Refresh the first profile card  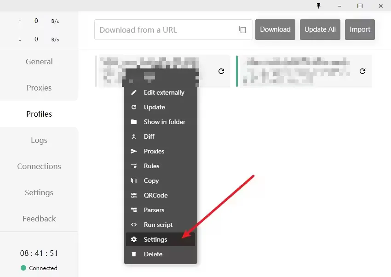[221, 71]
